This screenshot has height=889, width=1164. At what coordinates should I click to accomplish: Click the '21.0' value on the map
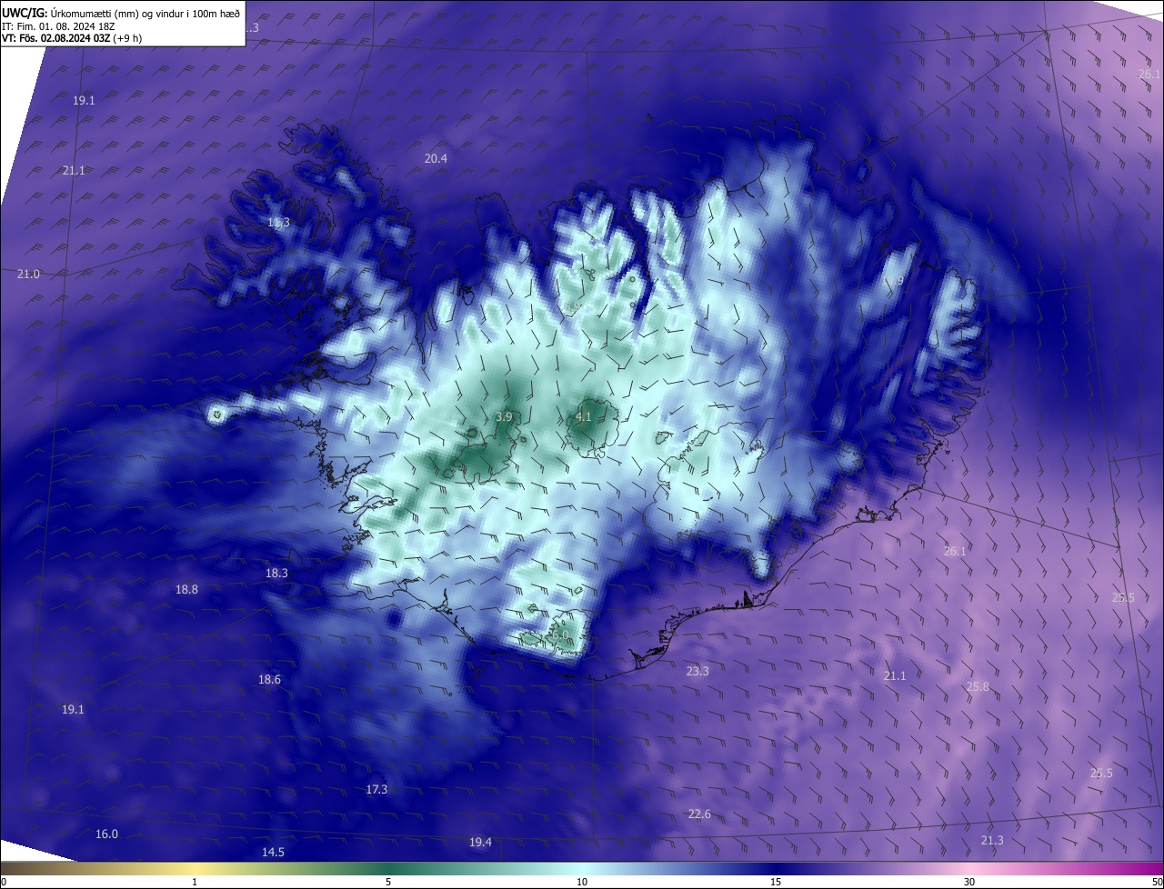(x=28, y=274)
